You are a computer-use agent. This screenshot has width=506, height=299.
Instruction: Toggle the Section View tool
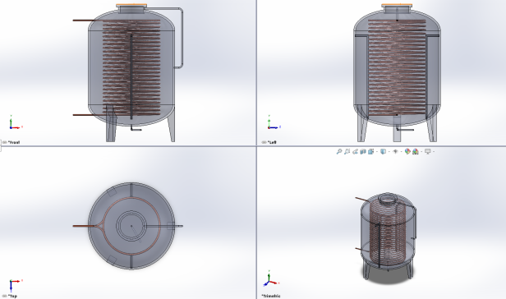pyautogui.click(x=363, y=151)
